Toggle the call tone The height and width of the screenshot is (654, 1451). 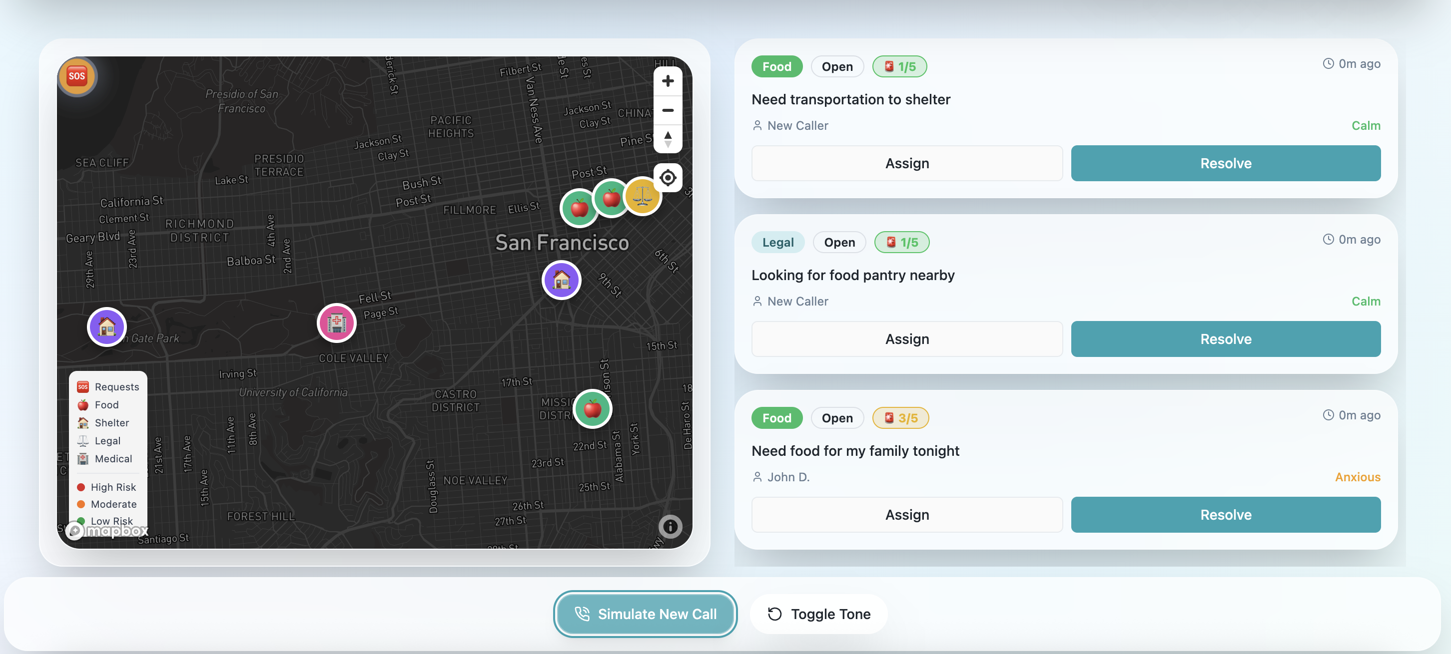click(x=818, y=614)
